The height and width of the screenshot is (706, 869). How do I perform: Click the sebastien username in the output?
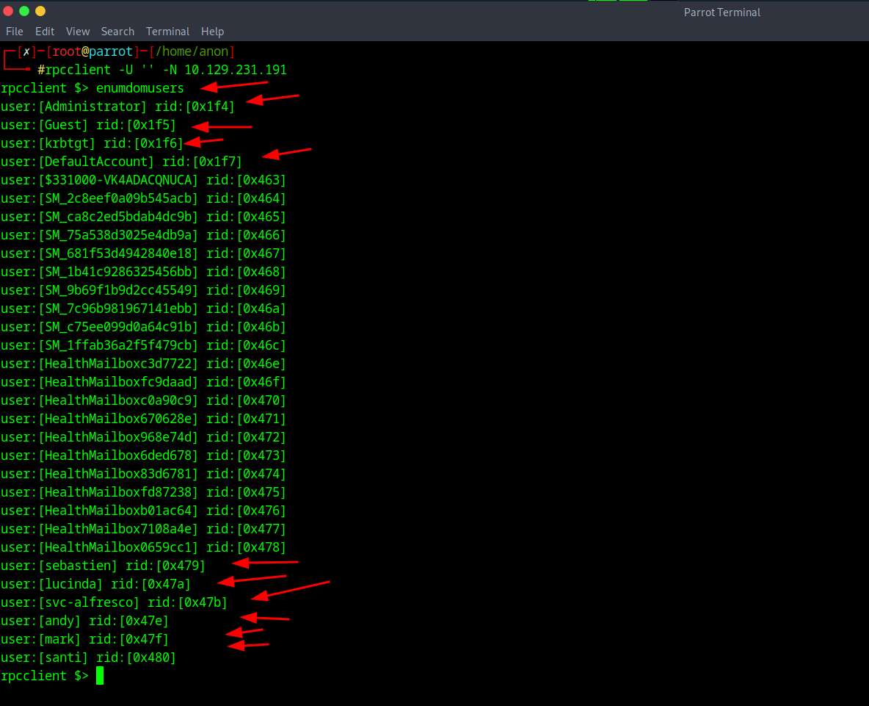(x=77, y=566)
